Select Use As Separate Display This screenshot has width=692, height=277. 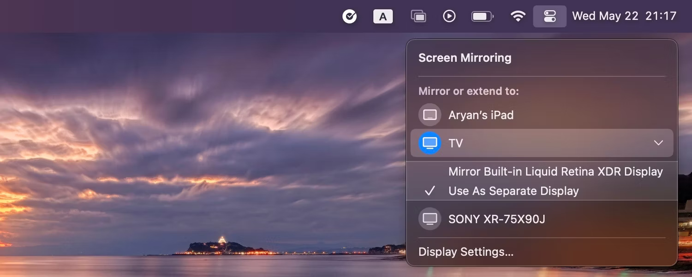point(513,191)
